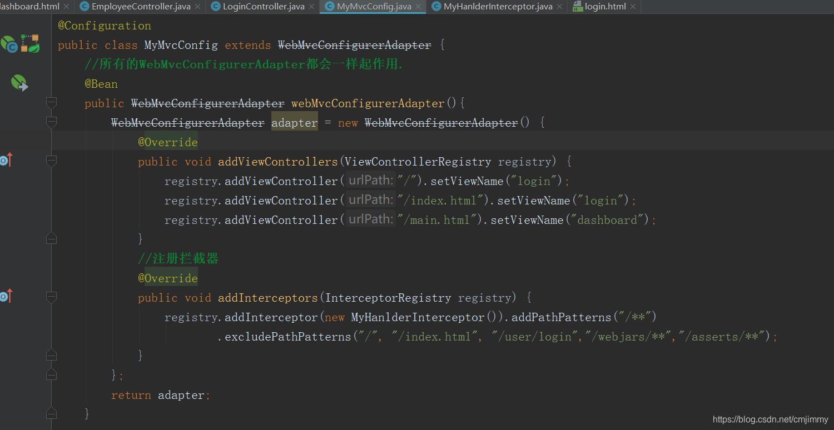The height and width of the screenshot is (430, 834).
Task: Click MyHanlderInterceptor in the addInterceptor call
Action: click(418, 317)
